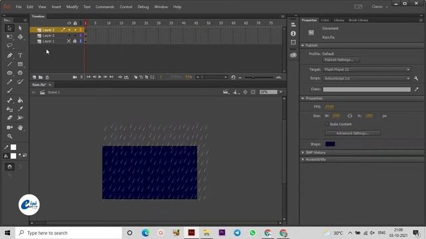
Task: Delete layer with the trash icon
Action: point(47,77)
